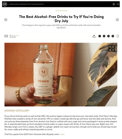Copy article link via share icon

tap(113, 36)
